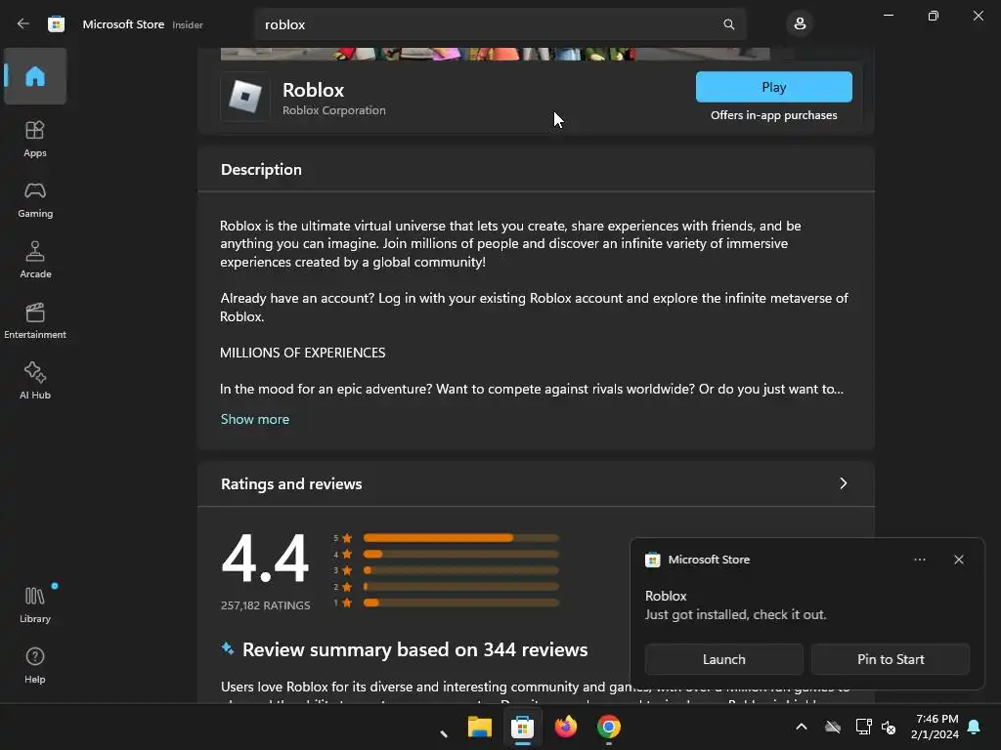Viewport: 1001px width, 750px height.
Task: Open Help in sidebar
Action: pyautogui.click(x=35, y=665)
